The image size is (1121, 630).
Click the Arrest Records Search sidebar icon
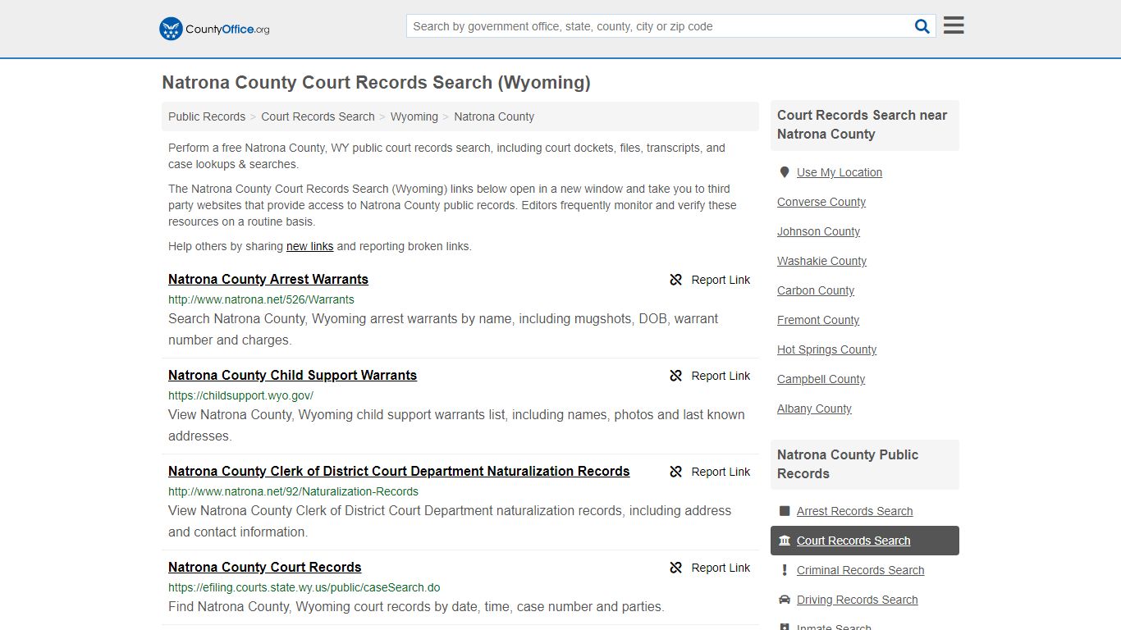tap(785, 511)
